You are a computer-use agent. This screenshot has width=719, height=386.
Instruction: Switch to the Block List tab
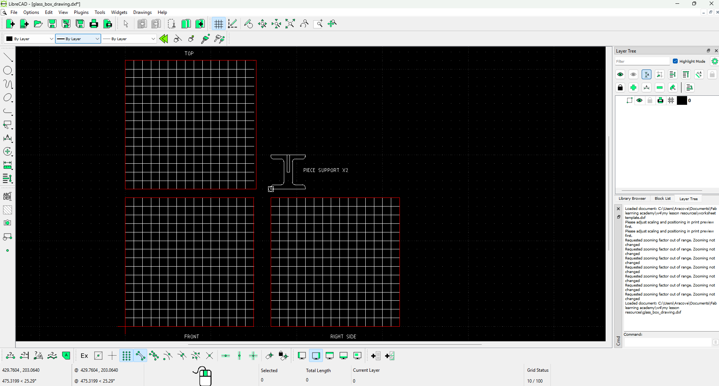pos(662,199)
